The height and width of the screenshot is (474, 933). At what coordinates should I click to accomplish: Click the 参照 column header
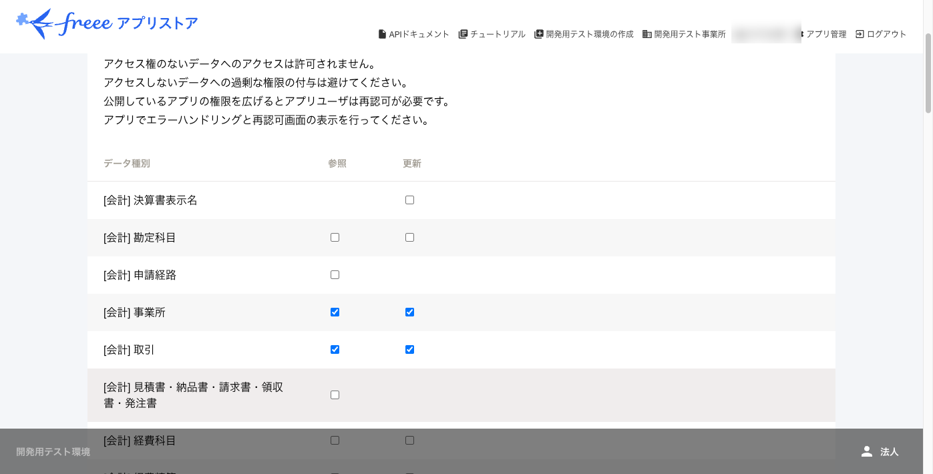[x=337, y=164]
